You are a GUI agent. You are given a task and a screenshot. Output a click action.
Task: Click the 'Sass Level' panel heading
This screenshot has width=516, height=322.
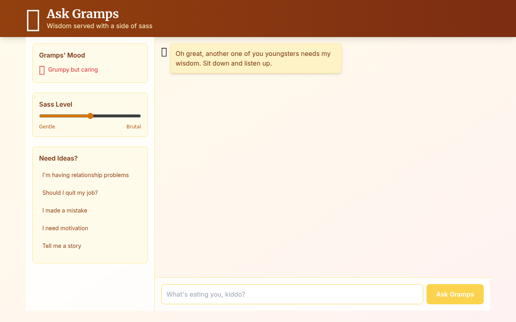tap(56, 104)
